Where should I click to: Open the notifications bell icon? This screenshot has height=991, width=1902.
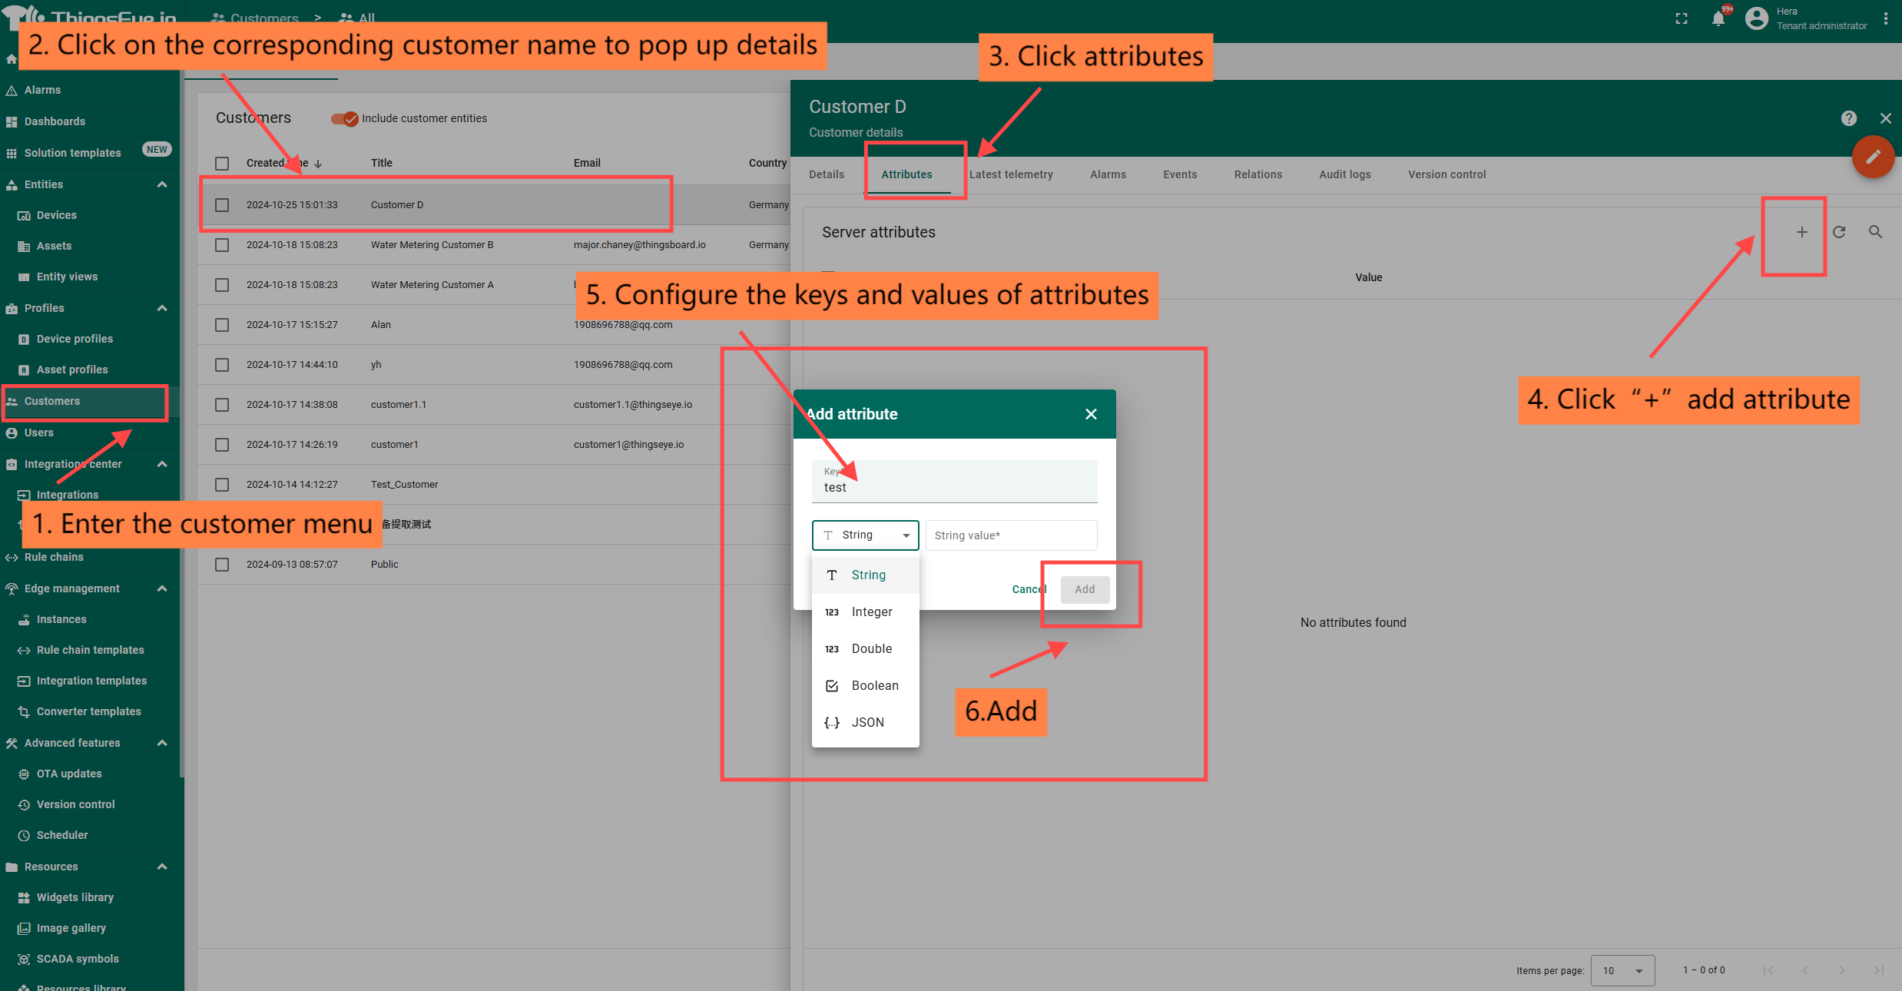click(x=1718, y=18)
